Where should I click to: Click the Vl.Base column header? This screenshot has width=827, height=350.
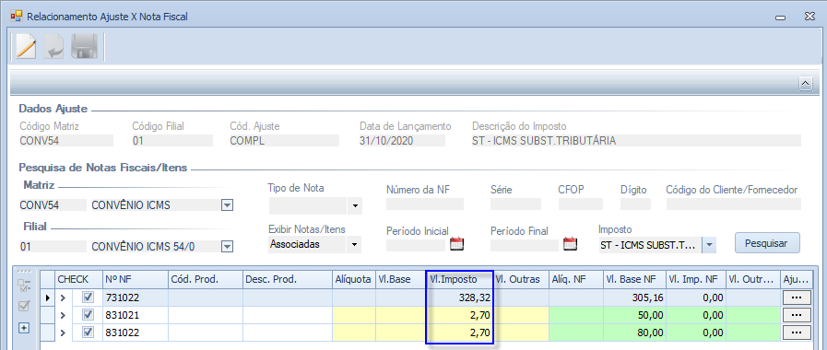click(400, 279)
